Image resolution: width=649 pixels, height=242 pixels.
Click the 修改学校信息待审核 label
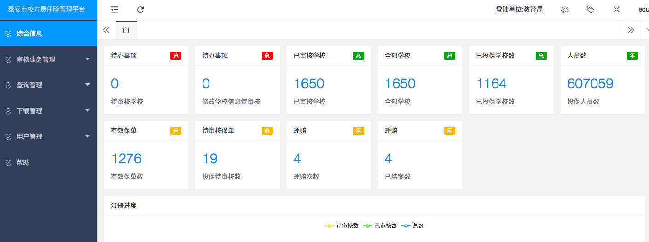(x=231, y=102)
